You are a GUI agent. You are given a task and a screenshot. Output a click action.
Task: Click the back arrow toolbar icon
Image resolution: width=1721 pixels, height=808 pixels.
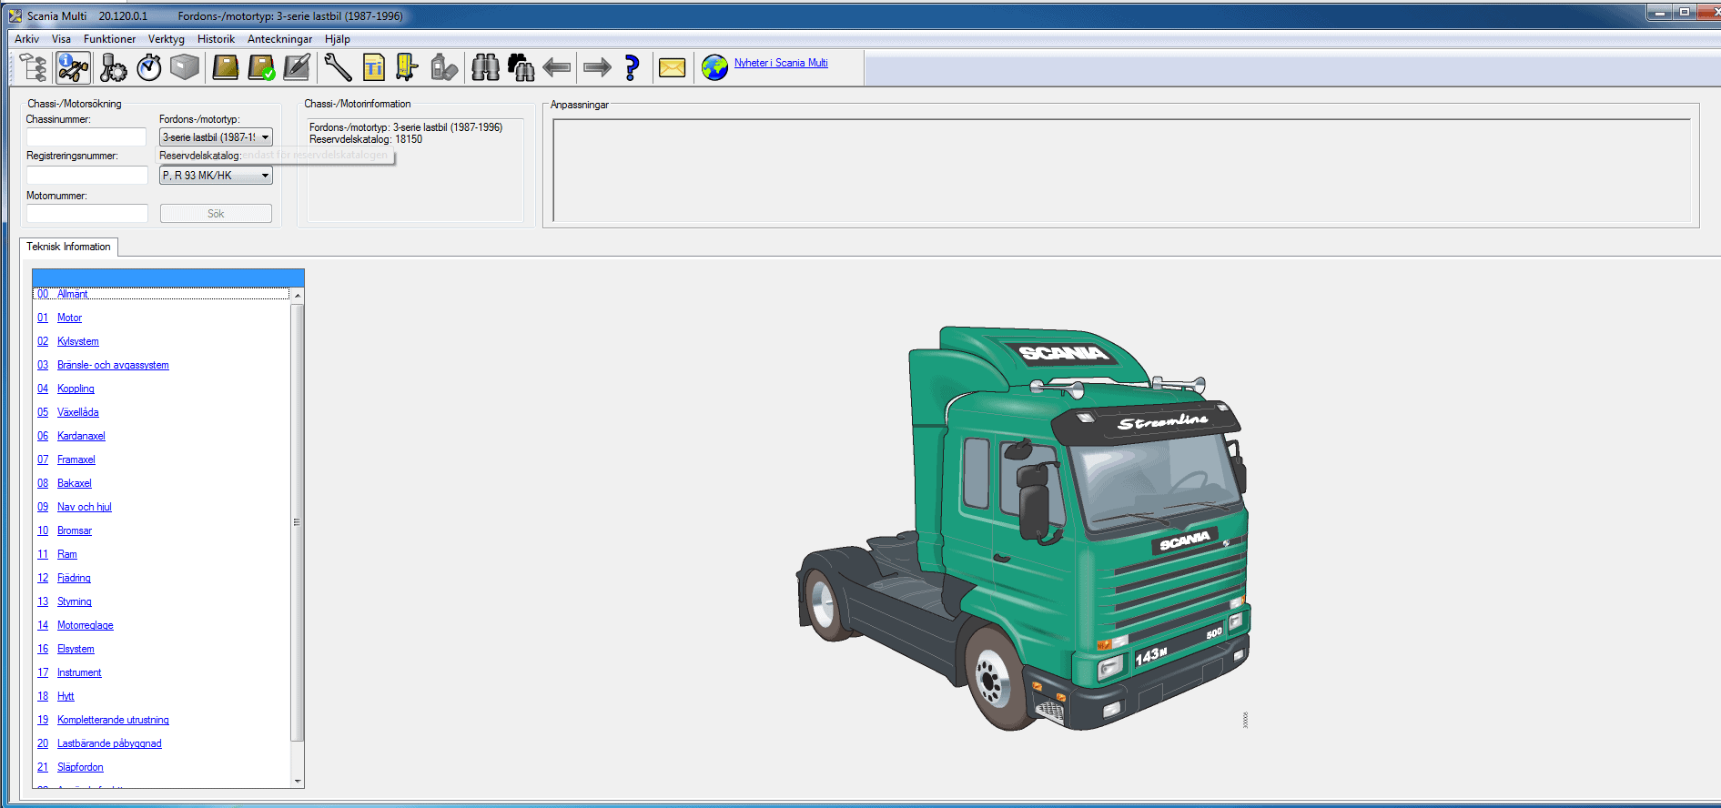[556, 67]
